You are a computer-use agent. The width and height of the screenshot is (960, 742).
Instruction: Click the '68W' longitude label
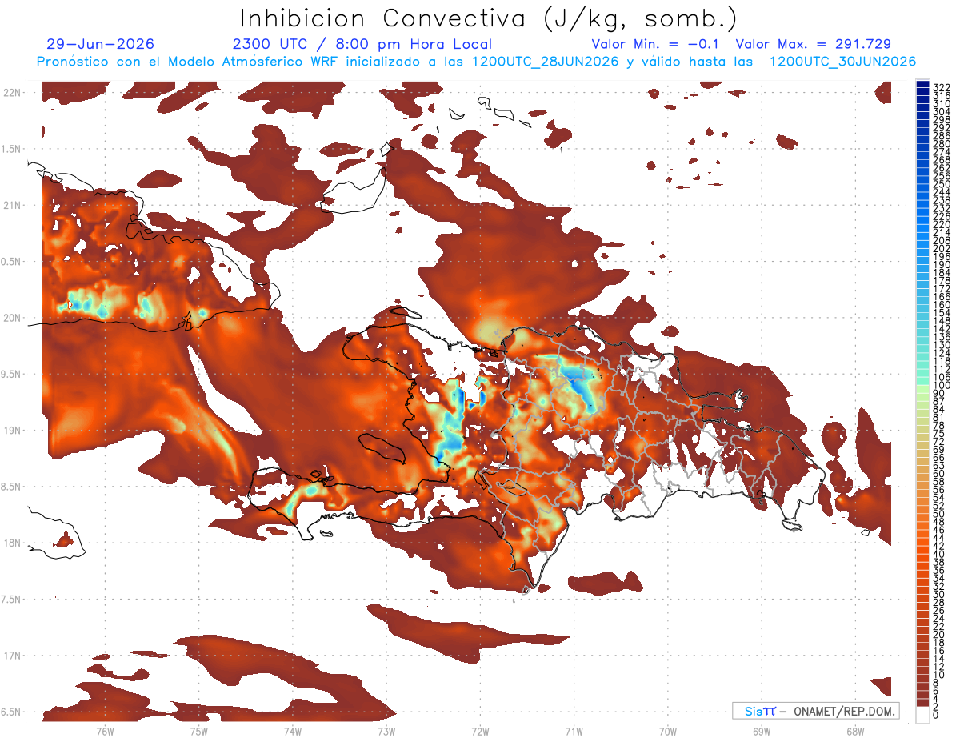pos(855,731)
